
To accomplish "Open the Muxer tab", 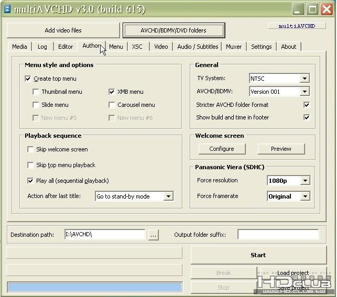I will tap(234, 47).
